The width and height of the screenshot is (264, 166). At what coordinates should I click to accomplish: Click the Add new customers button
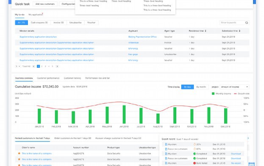point(45,4)
